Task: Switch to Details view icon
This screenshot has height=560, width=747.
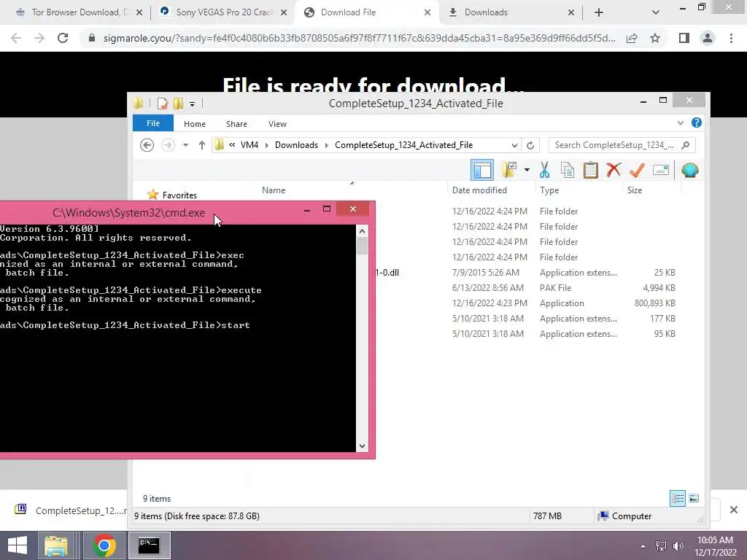Action: coord(678,499)
